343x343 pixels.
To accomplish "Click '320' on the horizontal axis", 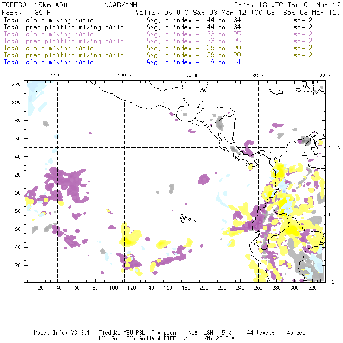I will pyautogui.click(x=313, y=288).
